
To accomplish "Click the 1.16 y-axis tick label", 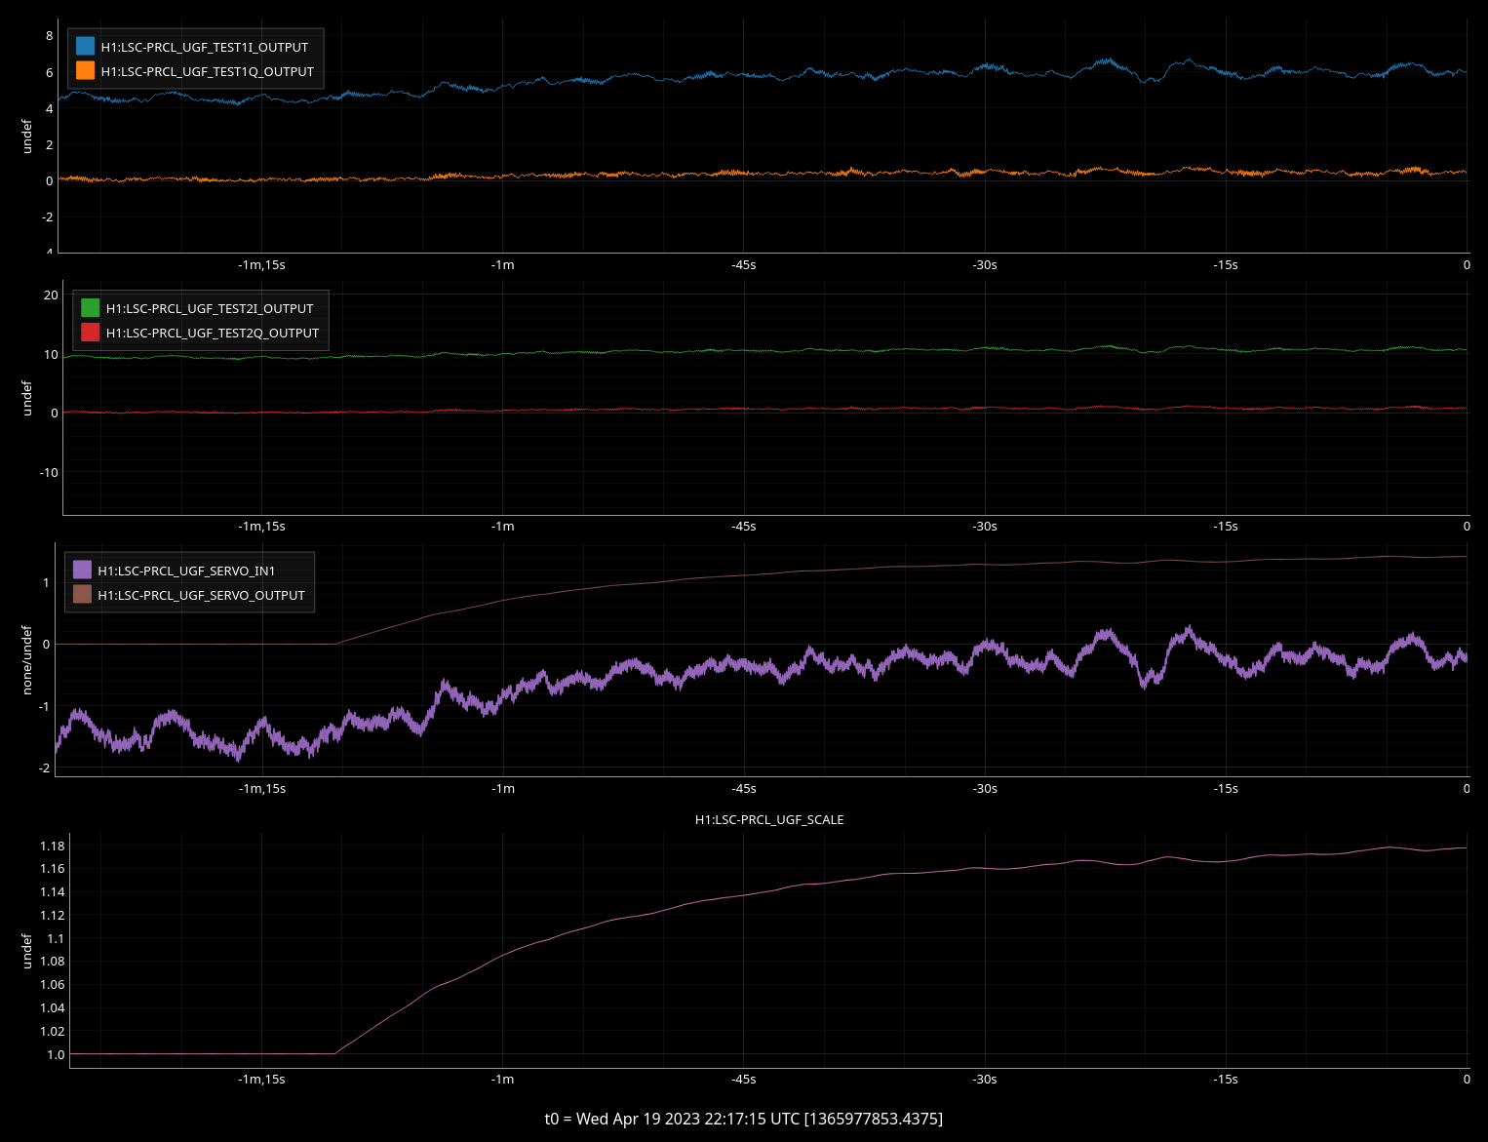I will click(x=53, y=868).
